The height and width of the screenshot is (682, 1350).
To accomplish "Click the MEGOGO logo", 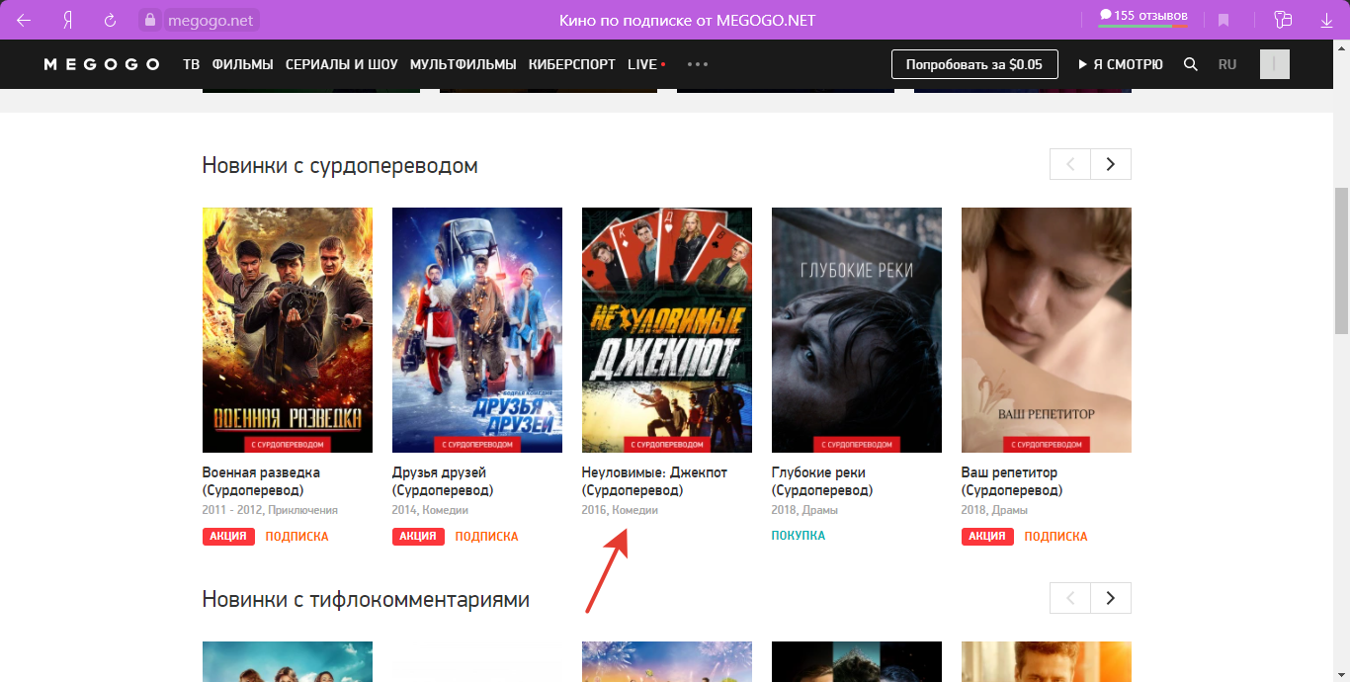I will [x=102, y=64].
